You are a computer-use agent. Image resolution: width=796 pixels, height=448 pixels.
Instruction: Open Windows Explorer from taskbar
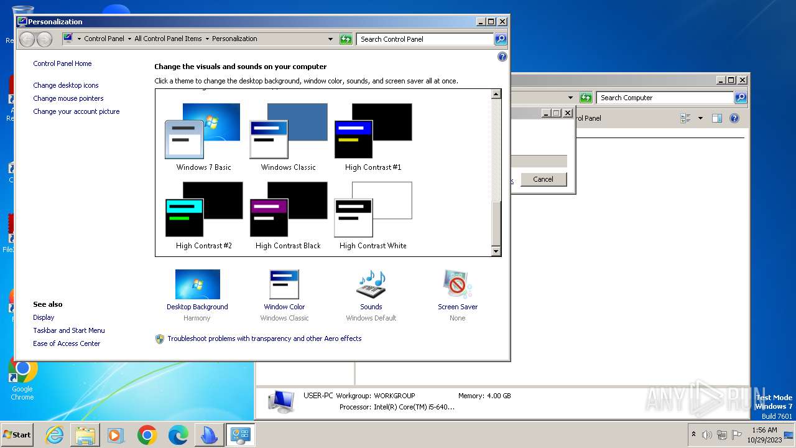point(85,435)
